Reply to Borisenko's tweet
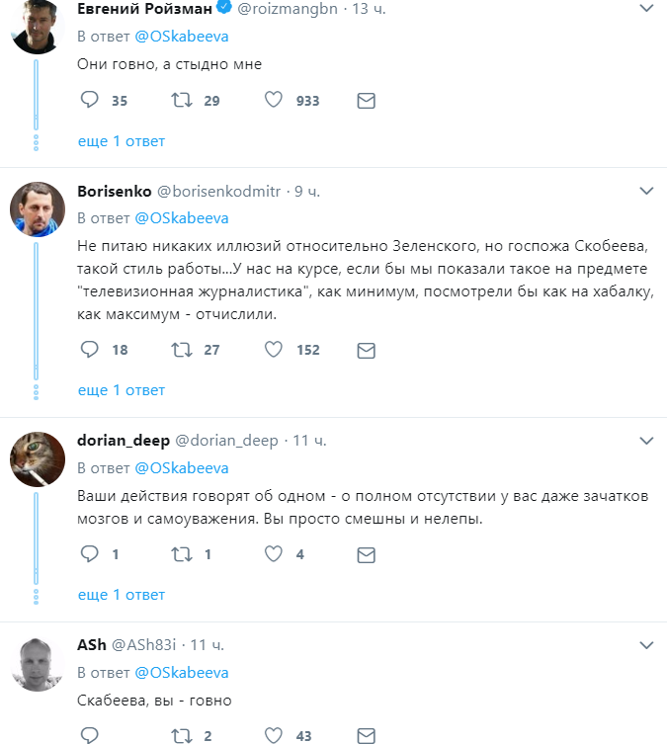Screen dimensions: 667x744 (x=89, y=350)
